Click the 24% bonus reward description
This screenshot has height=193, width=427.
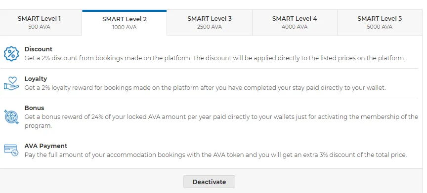click(x=221, y=121)
